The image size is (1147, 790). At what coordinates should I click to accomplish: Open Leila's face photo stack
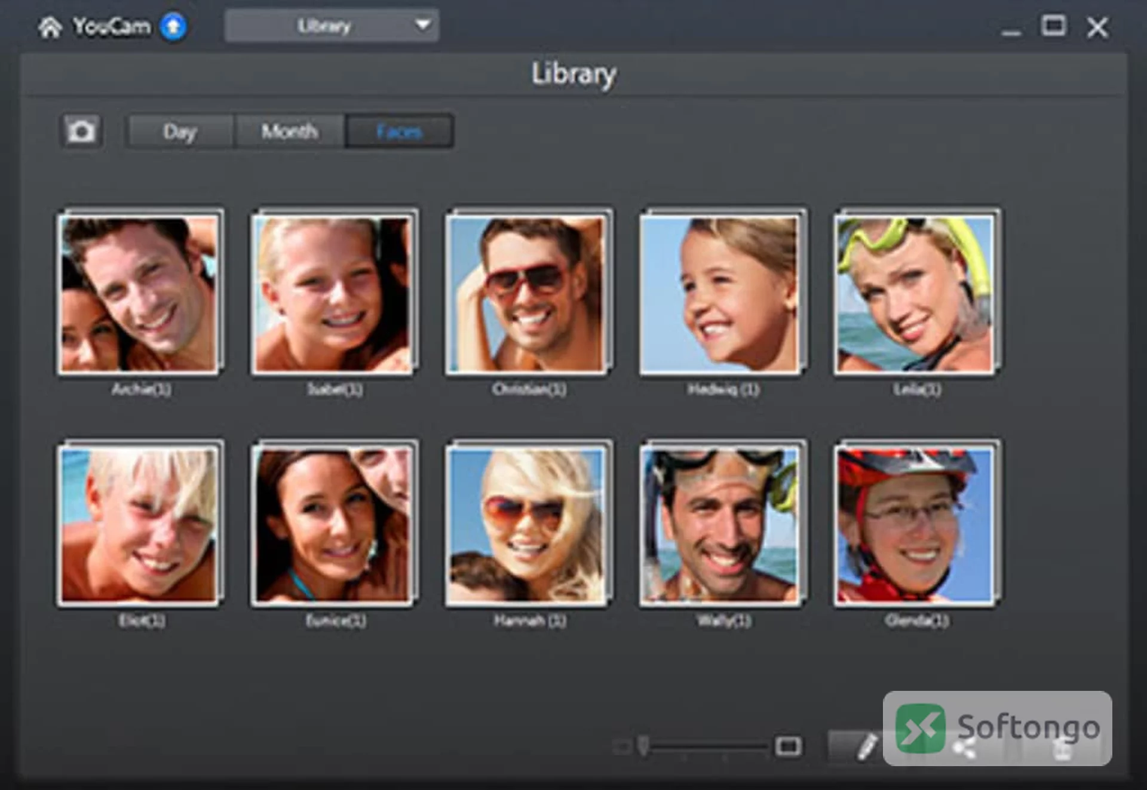click(x=917, y=293)
